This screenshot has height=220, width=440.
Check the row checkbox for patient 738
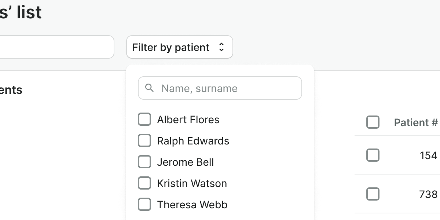tap(373, 194)
